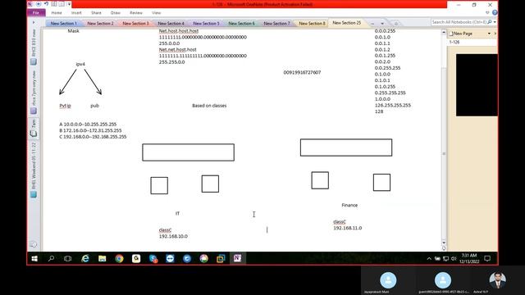
Task: Open the first notebook in left sidebar
Action: (x=34, y=47)
